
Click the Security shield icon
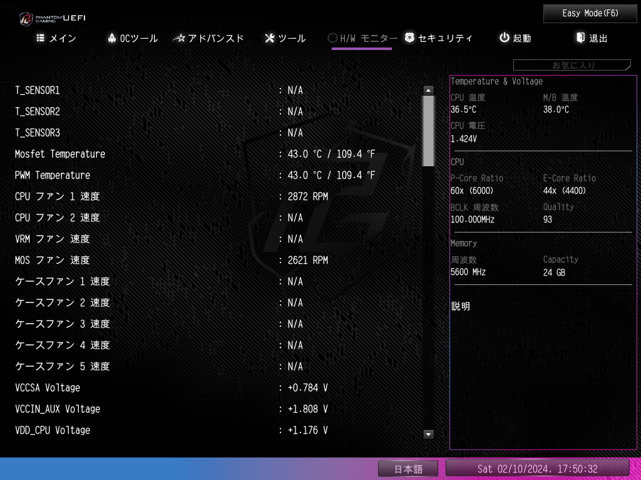(409, 38)
